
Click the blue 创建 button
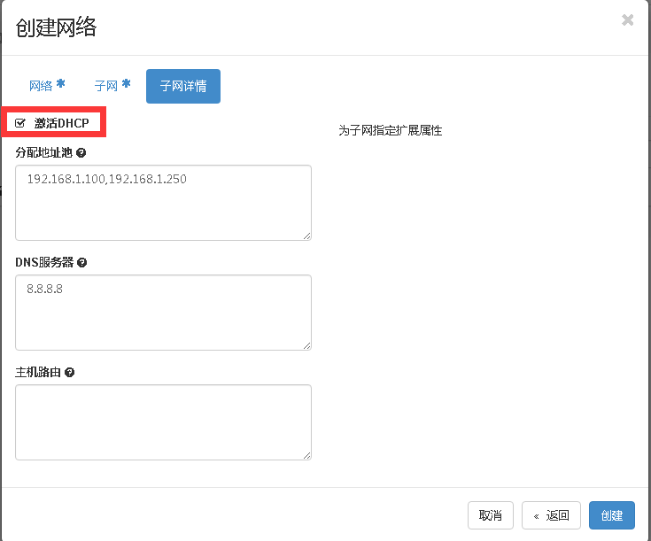click(x=611, y=515)
